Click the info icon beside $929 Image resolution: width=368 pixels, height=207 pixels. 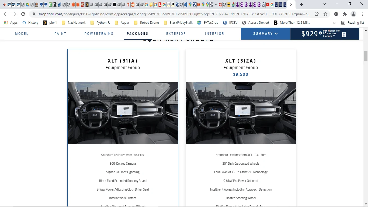(x=320, y=33)
